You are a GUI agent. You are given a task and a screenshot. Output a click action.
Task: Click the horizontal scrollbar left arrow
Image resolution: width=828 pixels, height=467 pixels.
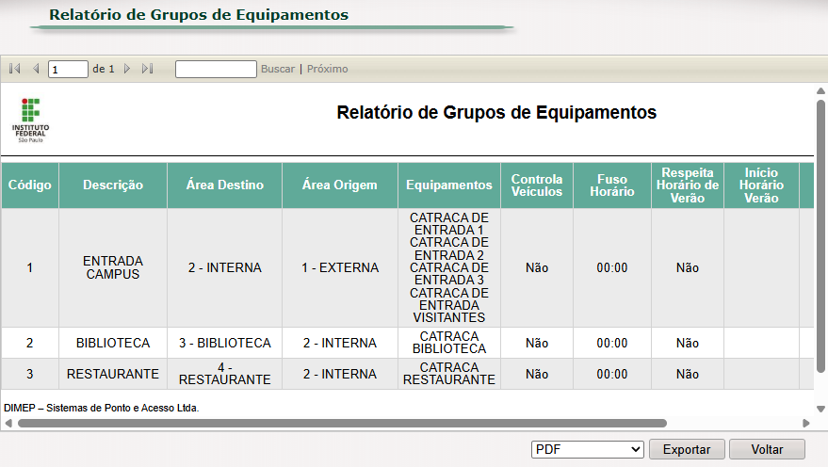pos(8,423)
